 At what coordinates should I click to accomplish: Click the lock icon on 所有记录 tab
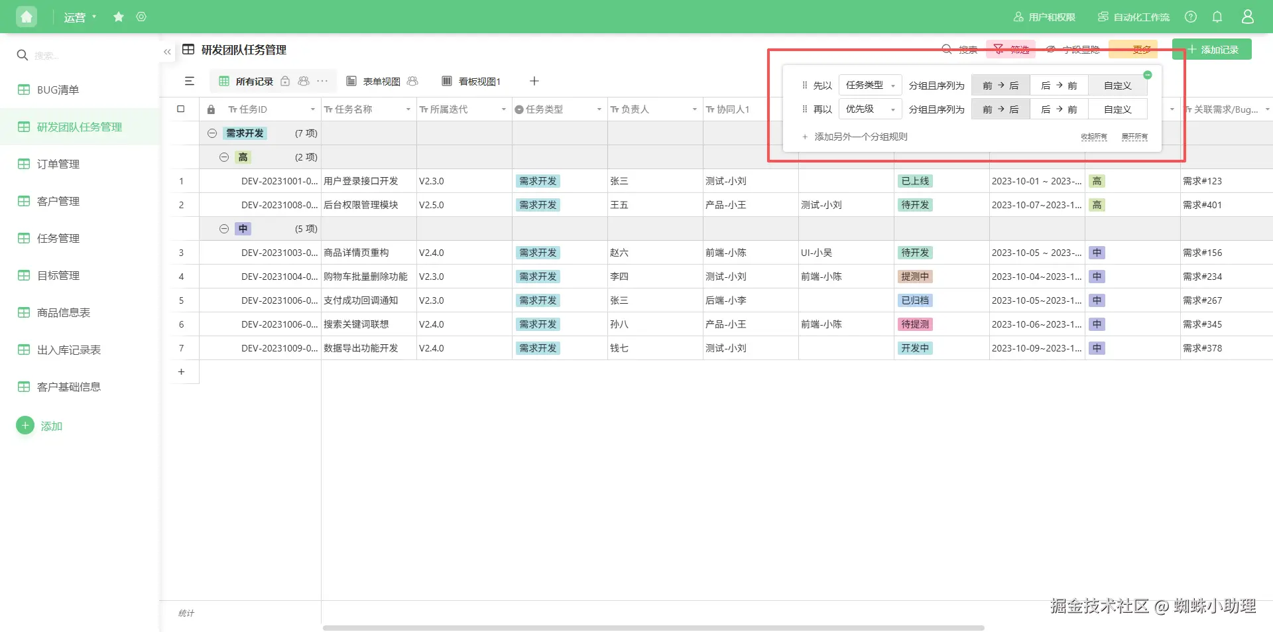tap(285, 81)
